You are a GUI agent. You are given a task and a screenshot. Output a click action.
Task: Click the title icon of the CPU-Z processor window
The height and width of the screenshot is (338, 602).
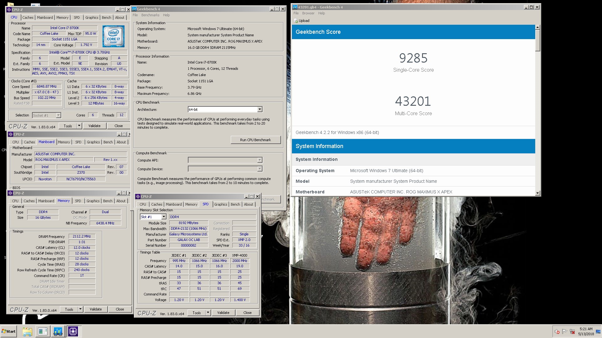9,10
